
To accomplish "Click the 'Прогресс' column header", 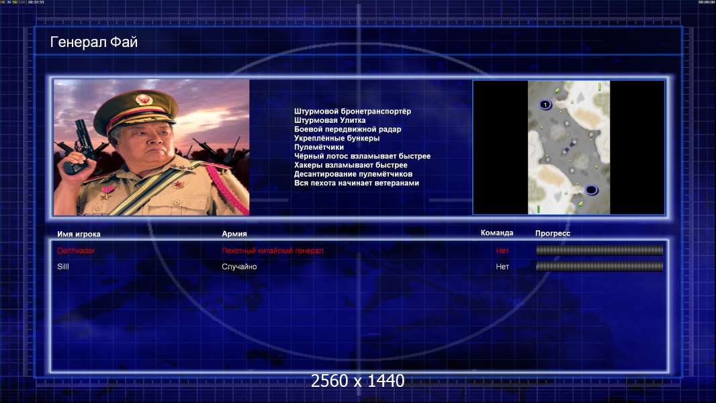I will tap(553, 233).
